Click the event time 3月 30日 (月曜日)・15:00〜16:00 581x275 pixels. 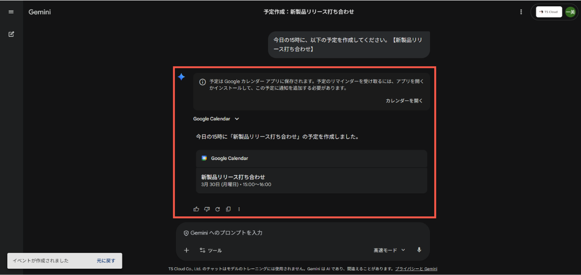point(236,184)
